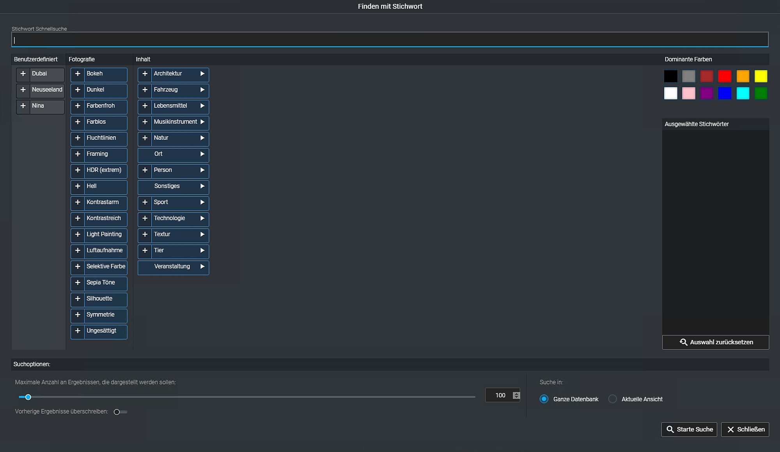The width and height of the screenshot is (780, 452).
Task: Click plus icon beside Person
Action: point(145,170)
